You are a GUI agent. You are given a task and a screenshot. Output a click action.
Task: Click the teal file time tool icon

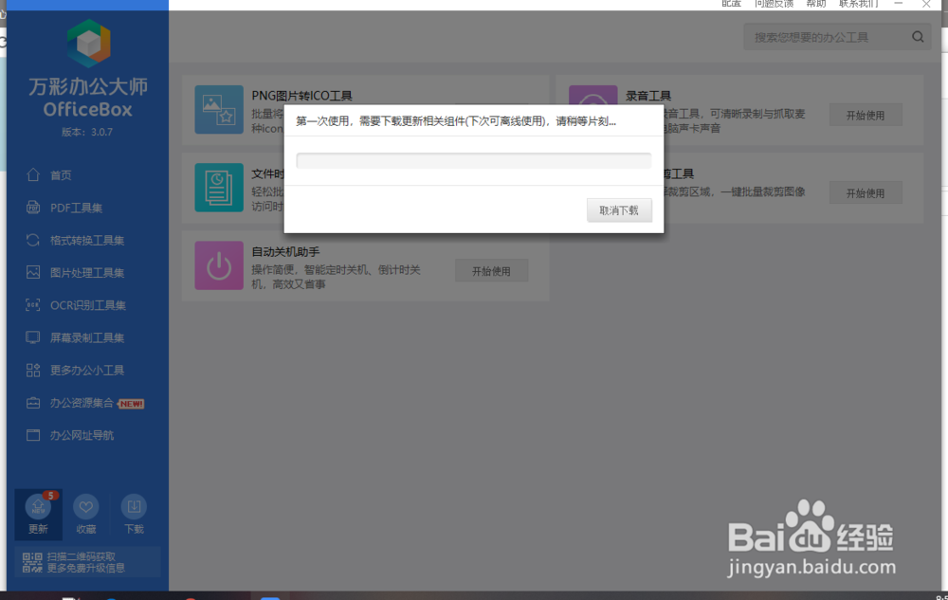point(219,188)
